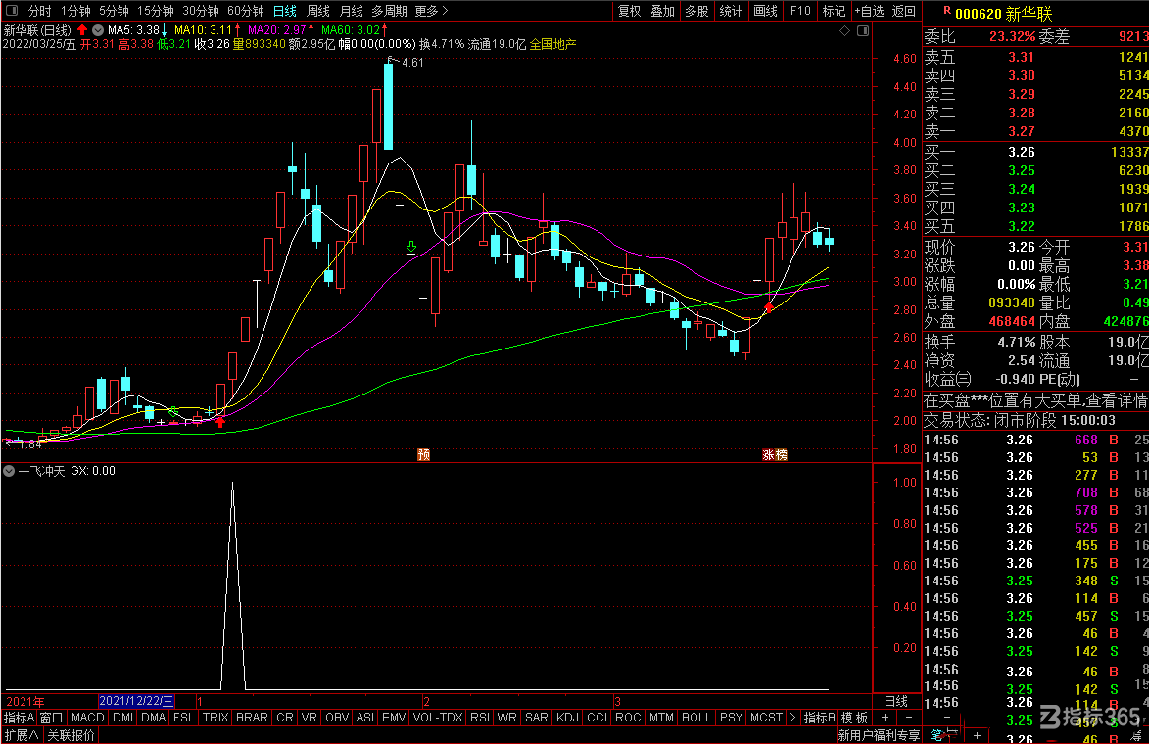
Task: Click the 在买盘***位置有大买单,查看详情 notice link
Action: click(x=1035, y=400)
